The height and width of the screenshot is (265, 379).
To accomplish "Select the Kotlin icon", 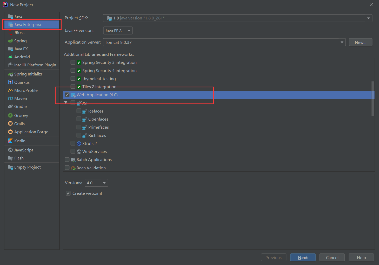I will pyautogui.click(x=10, y=141).
